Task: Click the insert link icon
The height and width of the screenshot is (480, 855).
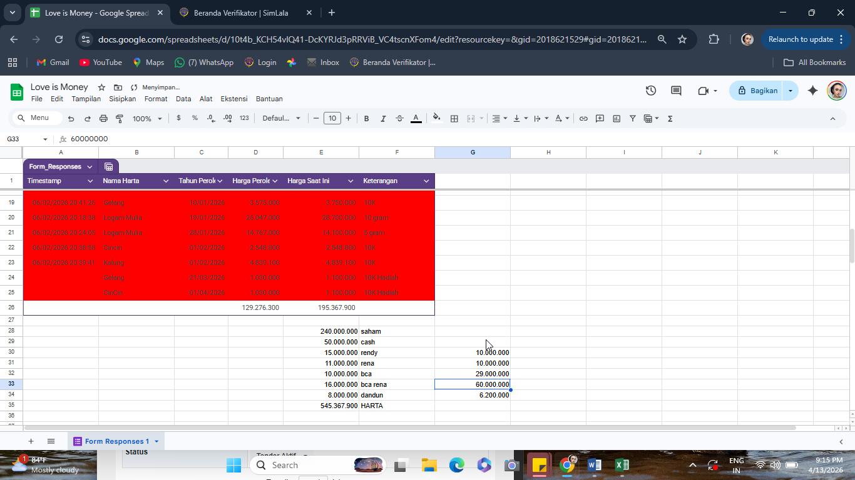Action: click(x=583, y=118)
